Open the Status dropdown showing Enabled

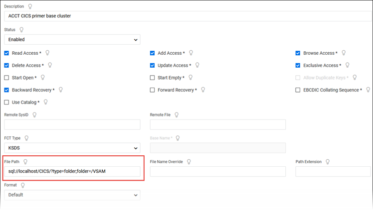tap(72, 39)
